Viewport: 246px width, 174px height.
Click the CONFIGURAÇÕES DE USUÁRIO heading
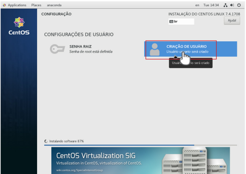click(79, 34)
